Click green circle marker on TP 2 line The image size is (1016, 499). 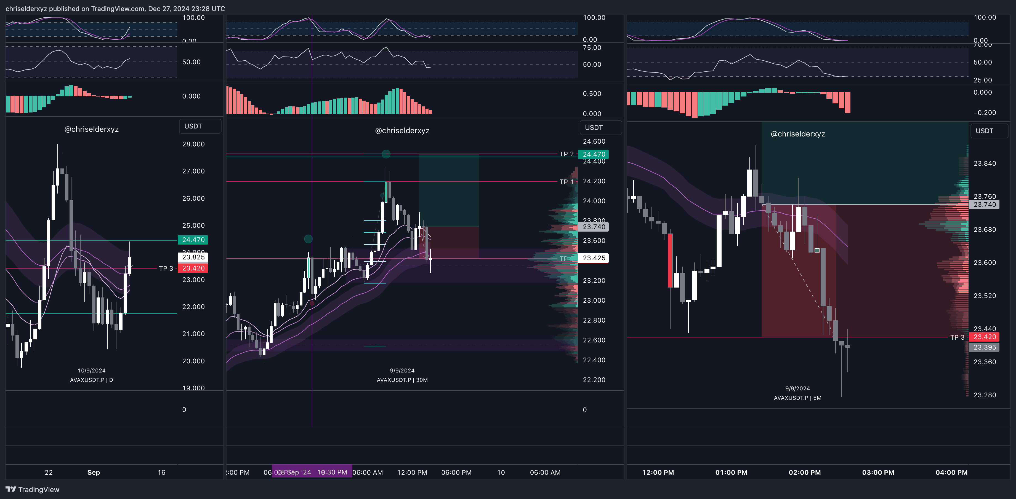386,154
